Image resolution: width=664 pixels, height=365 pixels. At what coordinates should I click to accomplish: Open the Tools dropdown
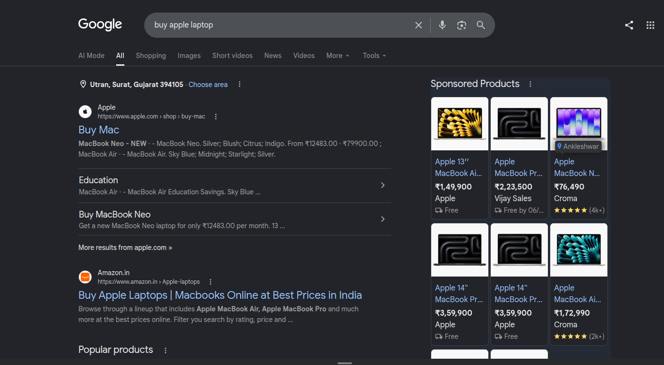tap(375, 56)
